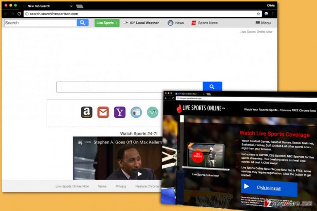Open the video playlist icon
Image resolution: width=317 pixels, height=211 pixels.
[x=80, y=142]
